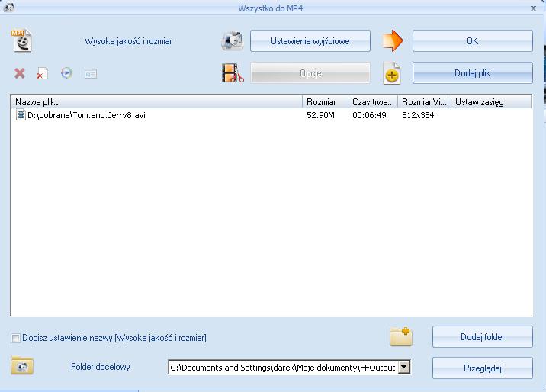This screenshot has height=392, width=546.
Task: Click the AVI file icon in list
Action: click(x=21, y=115)
